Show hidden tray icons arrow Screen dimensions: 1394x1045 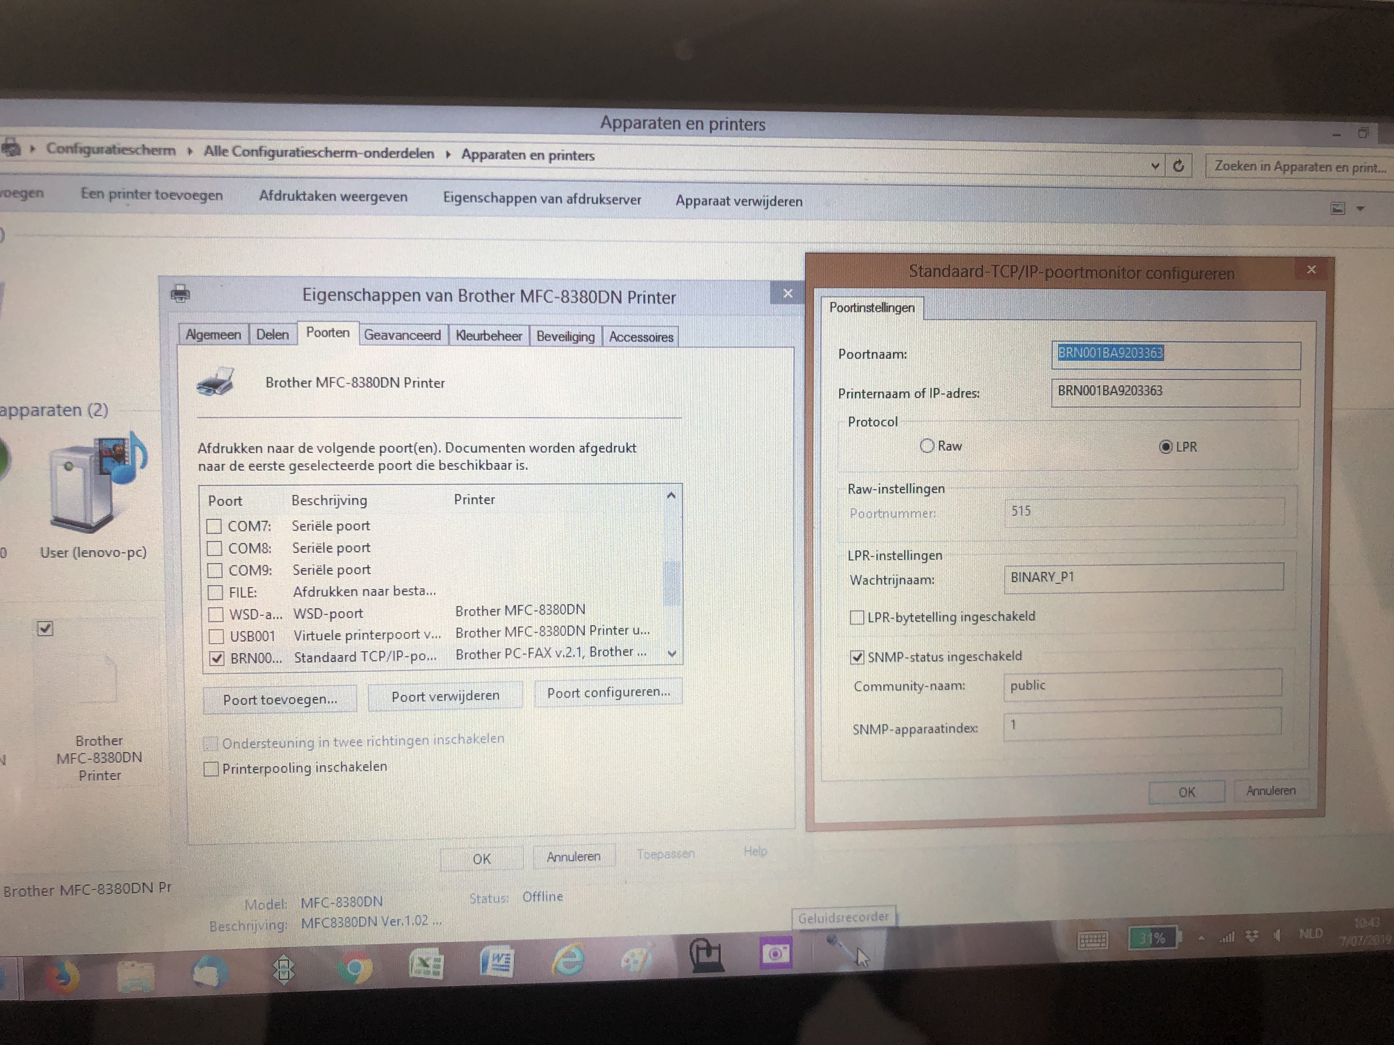1202,939
